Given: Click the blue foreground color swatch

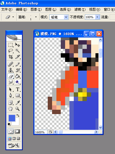Looking at the screenshot, I should pyautogui.click(x=12, y=118).
